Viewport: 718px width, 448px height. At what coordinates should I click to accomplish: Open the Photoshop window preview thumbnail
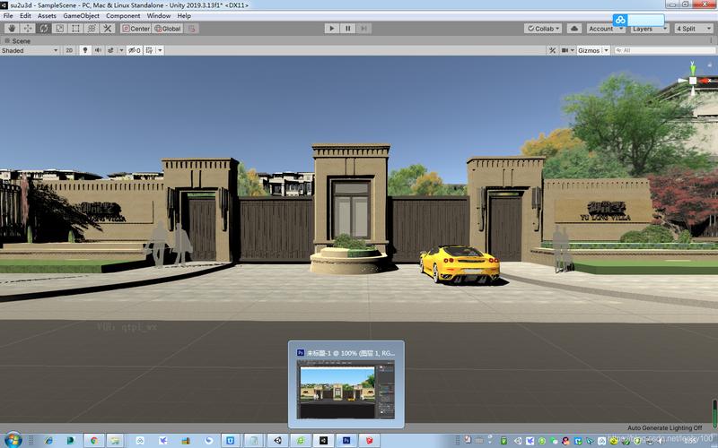pos(346,389)
